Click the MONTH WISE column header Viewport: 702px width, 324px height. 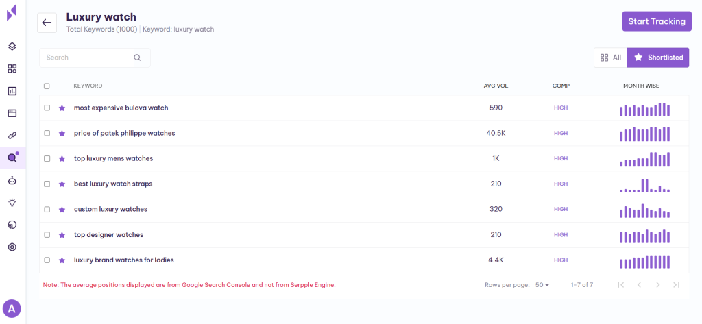click(641, 86)
